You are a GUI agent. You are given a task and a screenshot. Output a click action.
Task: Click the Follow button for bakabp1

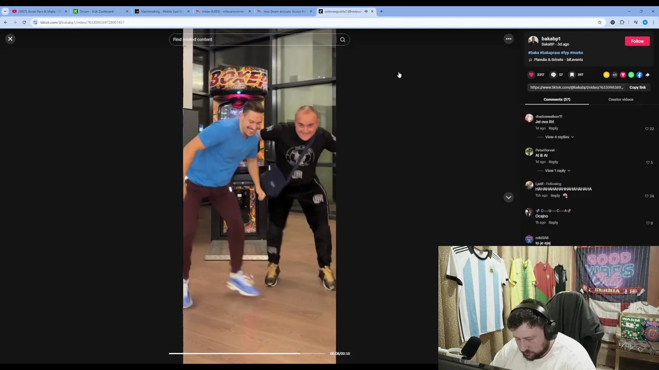click(637, 41)
